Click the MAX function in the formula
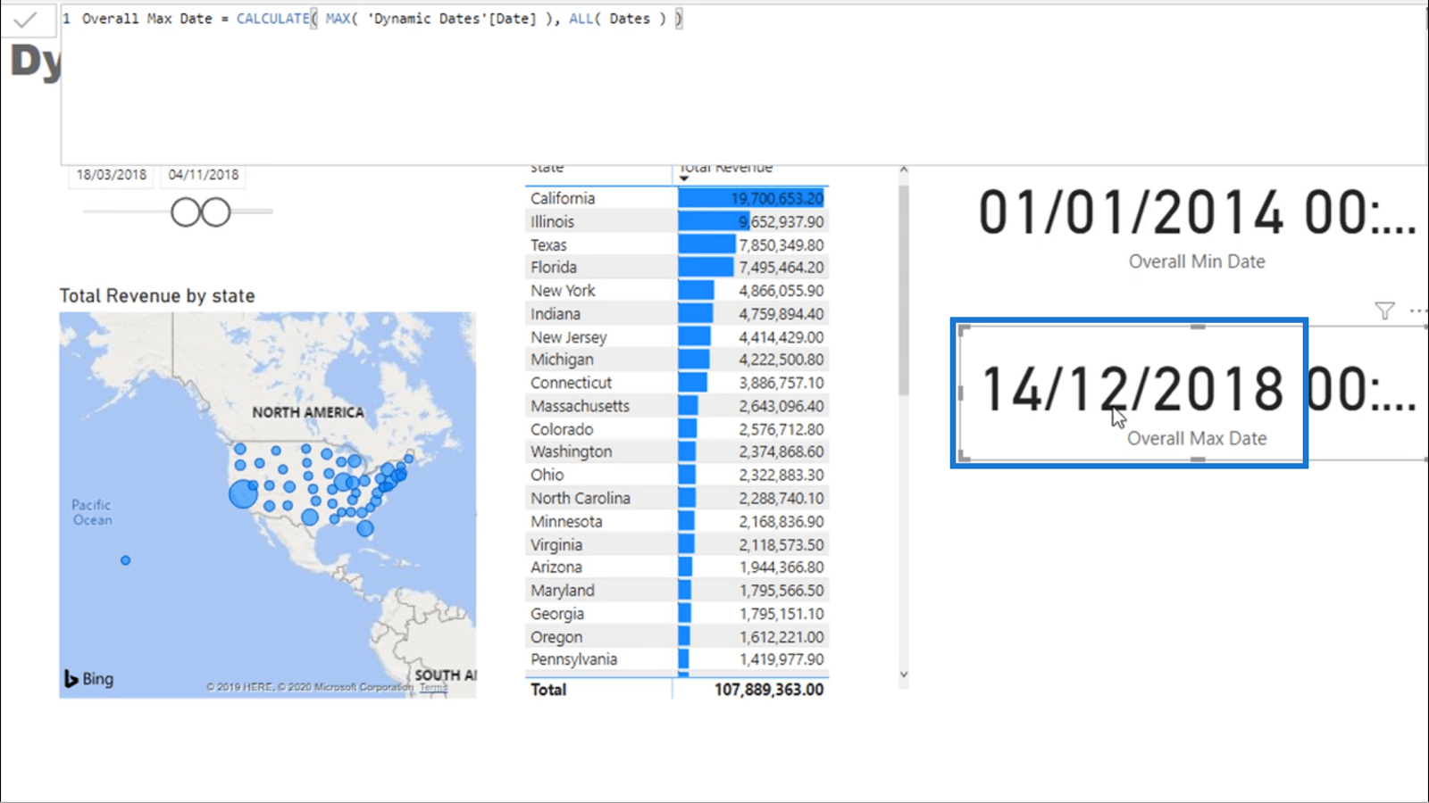 coord(338,19)
